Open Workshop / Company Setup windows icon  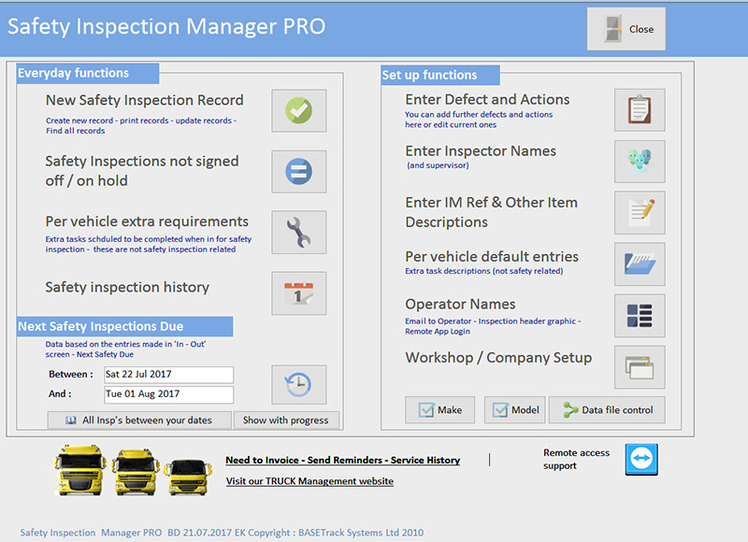[x=640, y=367]
